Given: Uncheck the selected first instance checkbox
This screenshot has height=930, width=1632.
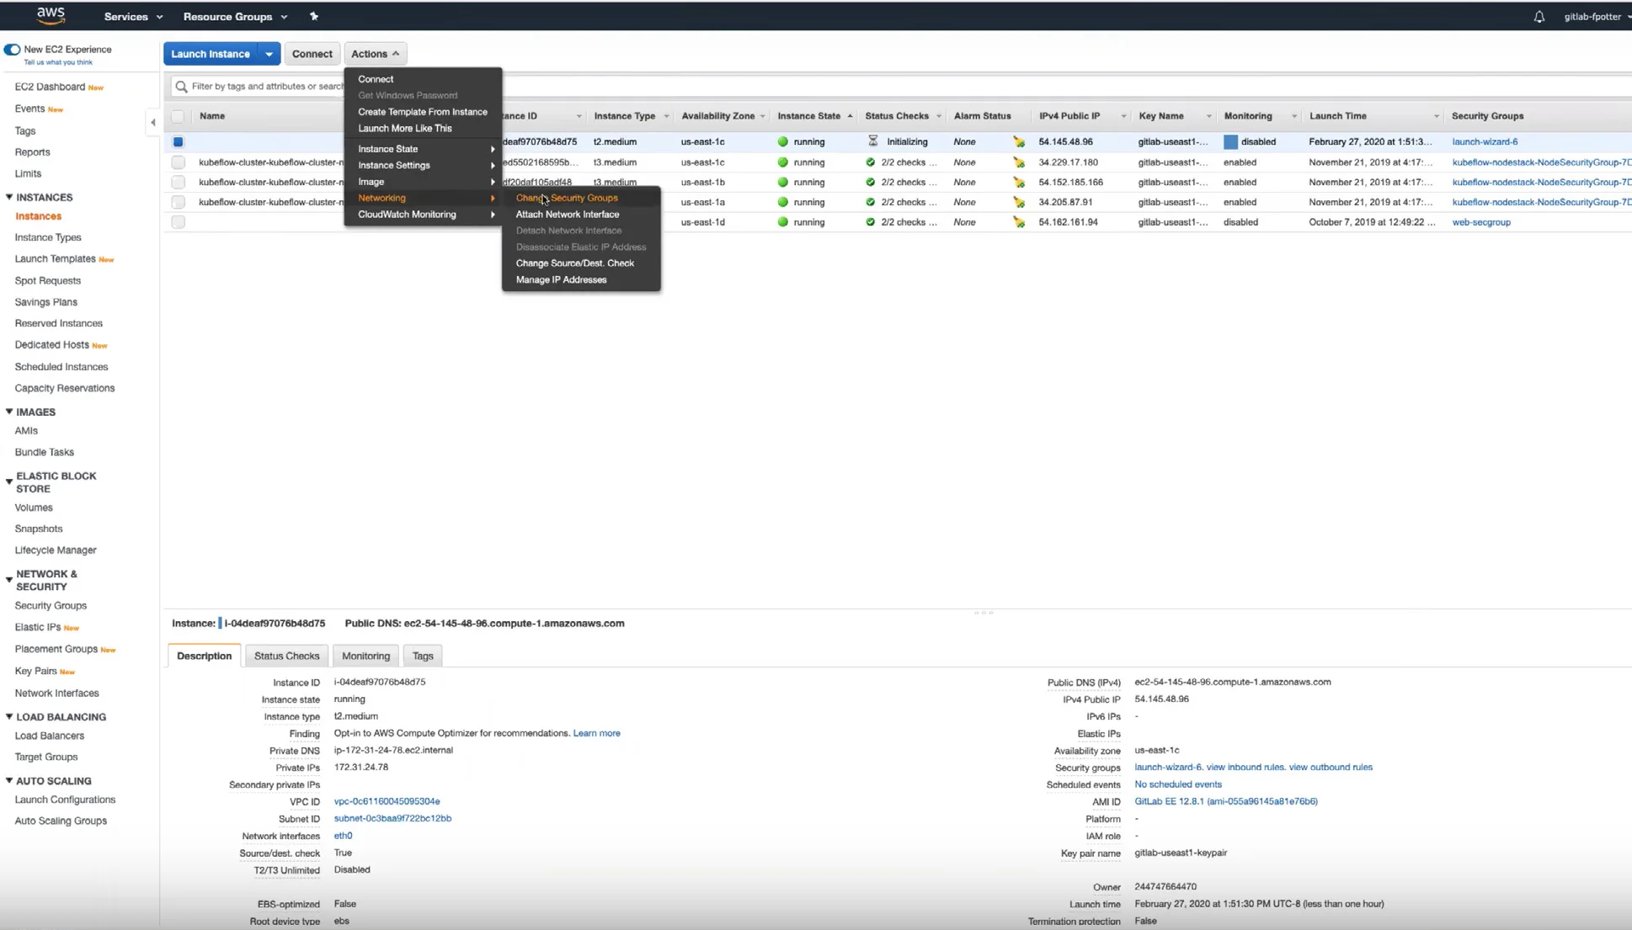Looking at the screenshot, I should point(178,142).
